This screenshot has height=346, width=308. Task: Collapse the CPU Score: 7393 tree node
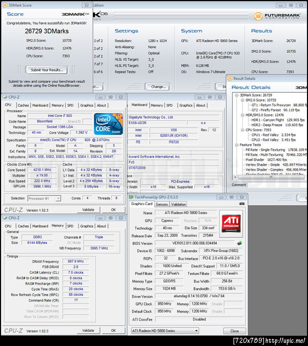[x=242, y=130]
